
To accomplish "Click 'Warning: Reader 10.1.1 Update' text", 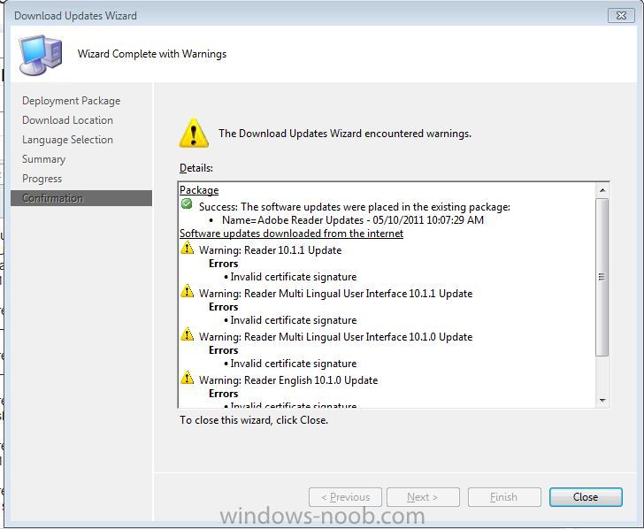I will click(x=271, y=250).
